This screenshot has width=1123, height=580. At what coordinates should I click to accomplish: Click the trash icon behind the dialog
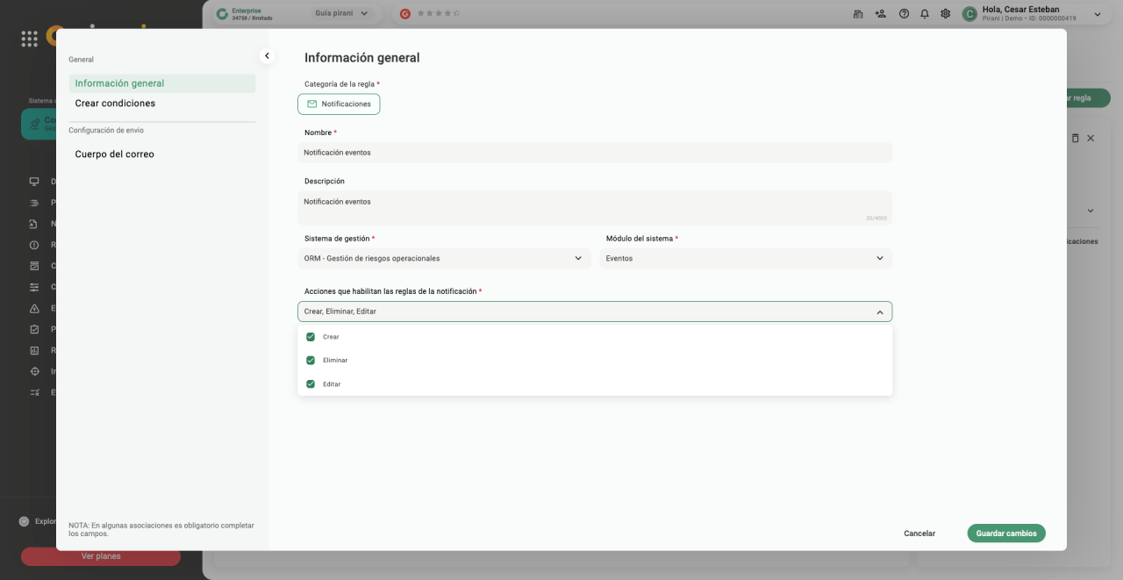[x=1076, y=139]
